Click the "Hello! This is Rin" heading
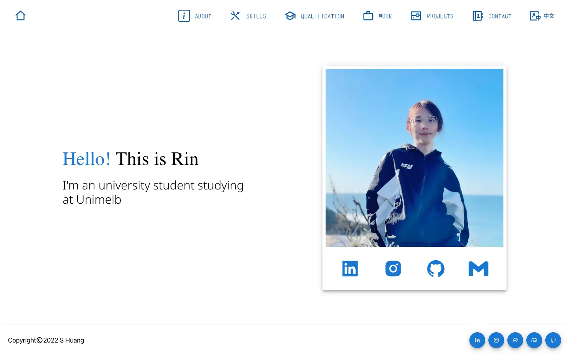Screen dimensions: 569x356 (x=130, y=159)
